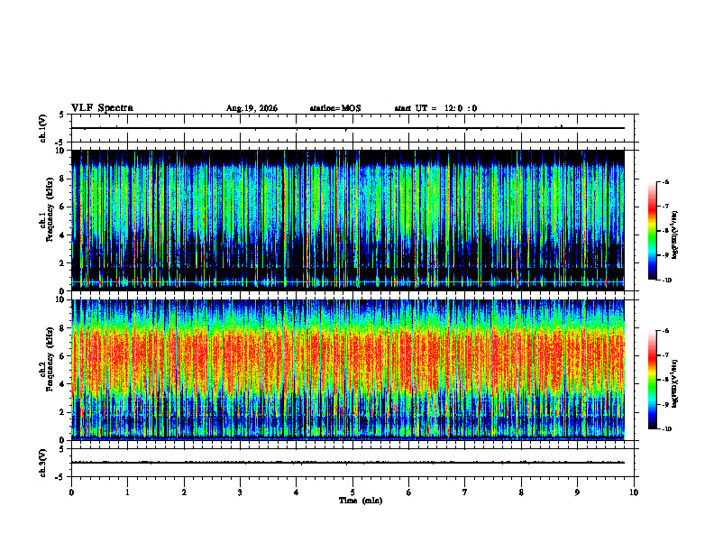Click the log(PSD) label beside ch.2 colorbar
Screen dimensions: 714x552
pyautogui.click(x=675, y=383)
